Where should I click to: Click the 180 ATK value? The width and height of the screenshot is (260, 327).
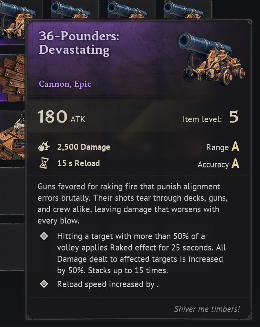(62, 118)
